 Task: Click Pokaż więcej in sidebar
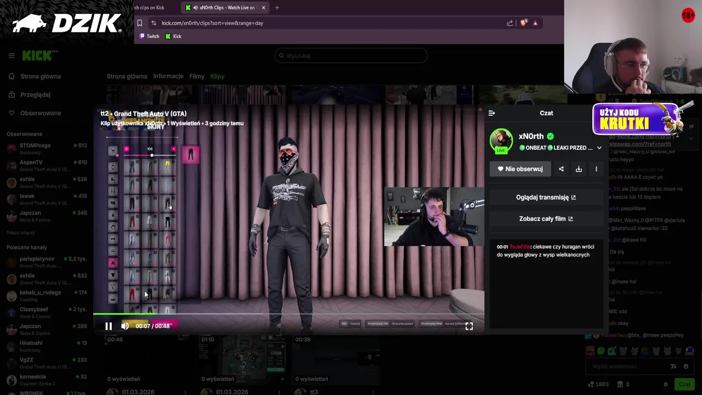(20, 233)
